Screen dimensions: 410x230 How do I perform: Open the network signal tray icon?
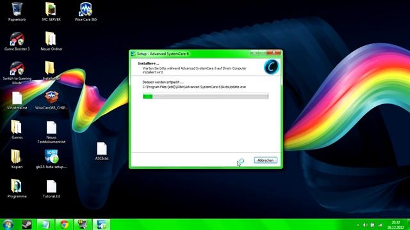coord(380,225)
